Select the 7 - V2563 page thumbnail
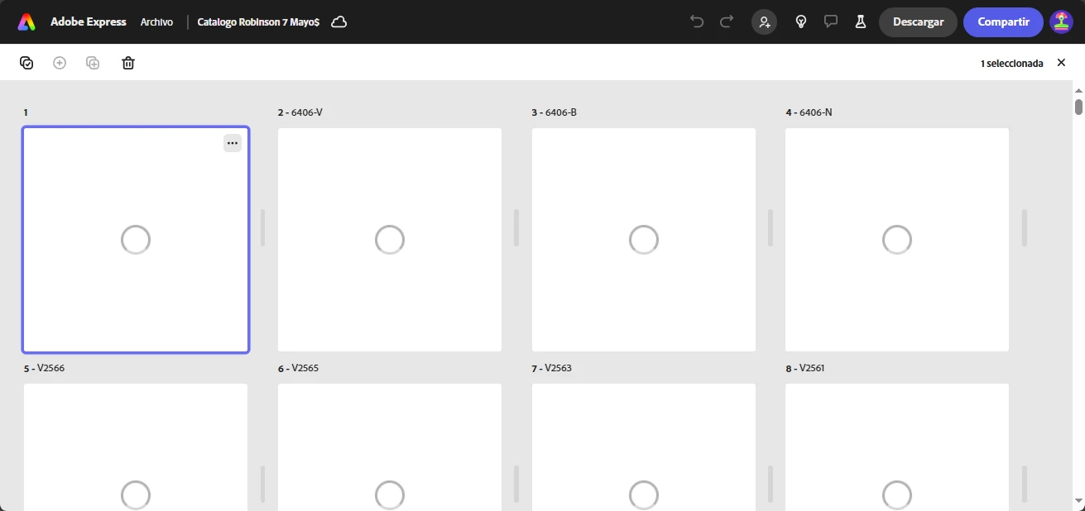The height and width of the screenshot is (511, 1085). (x=644, y=447)
